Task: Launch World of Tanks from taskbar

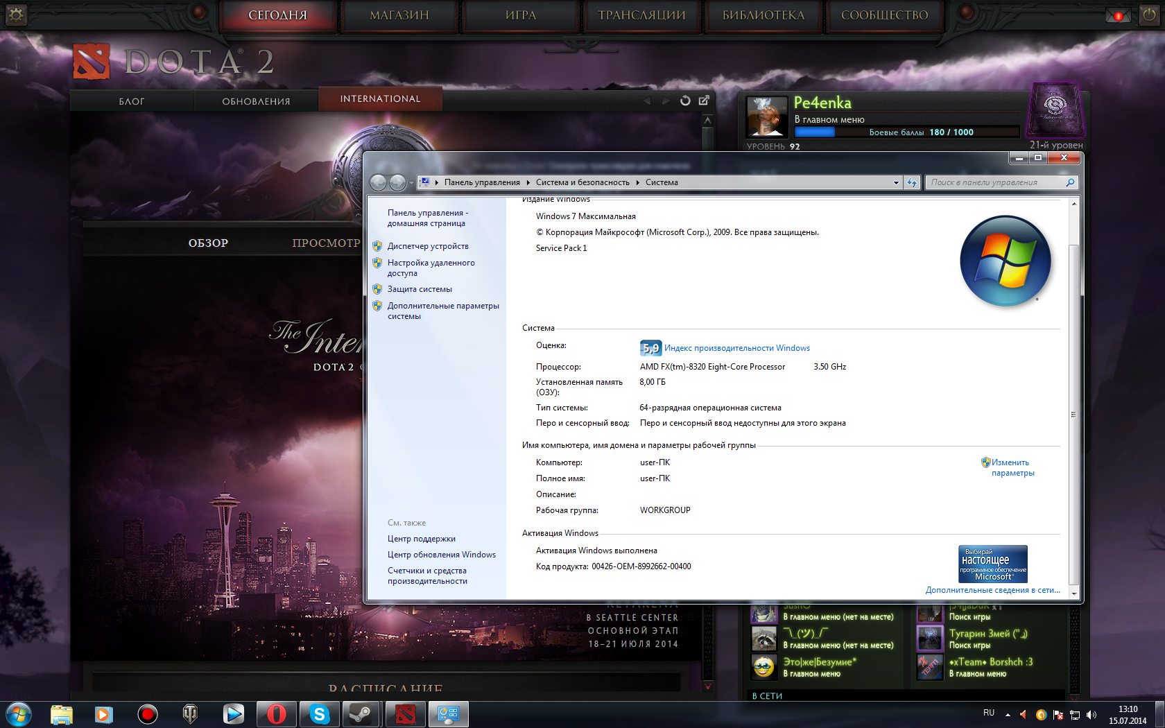Action: pyautogui.click(x=190, y=713)
